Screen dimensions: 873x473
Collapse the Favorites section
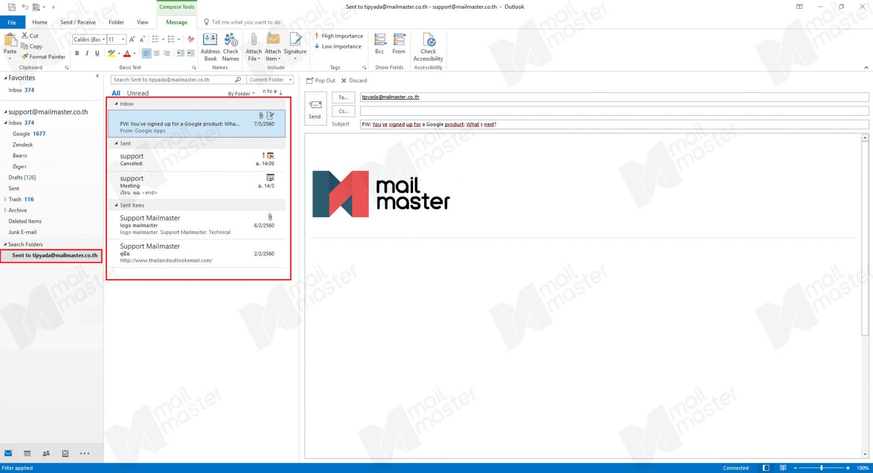(x=6, y=78)
